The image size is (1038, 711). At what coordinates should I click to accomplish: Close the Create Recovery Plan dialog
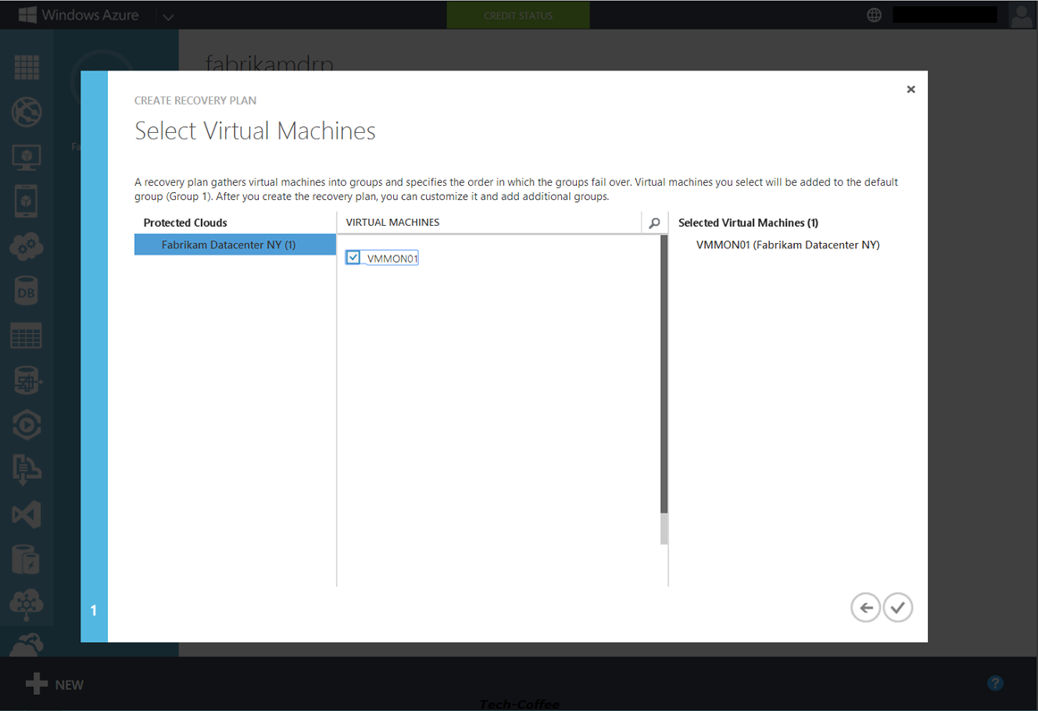pos(911,89)
